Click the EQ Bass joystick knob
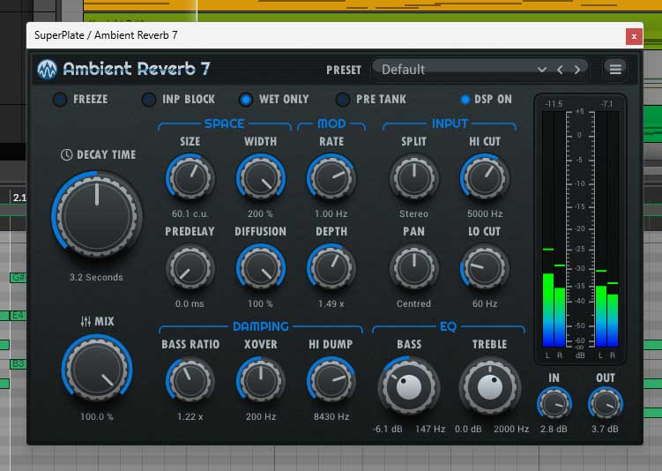 click(x=409, y=385)
